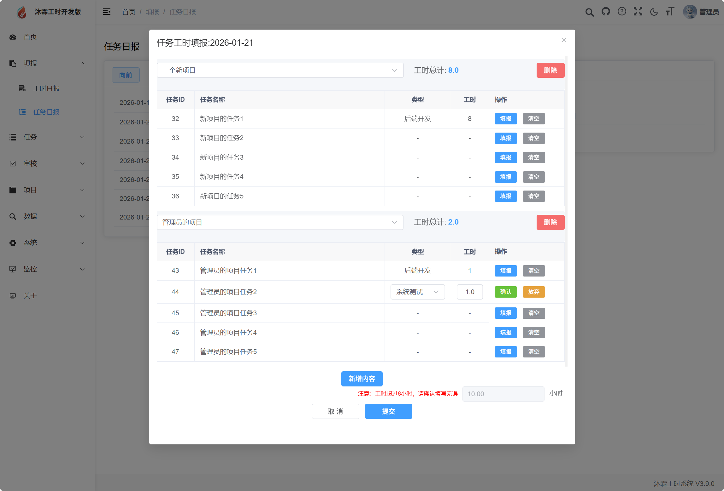Image resolution: width=724 pixels, height=491 pixels.
Task: Adjust font size with the tT icon
Action: (670, 12)
